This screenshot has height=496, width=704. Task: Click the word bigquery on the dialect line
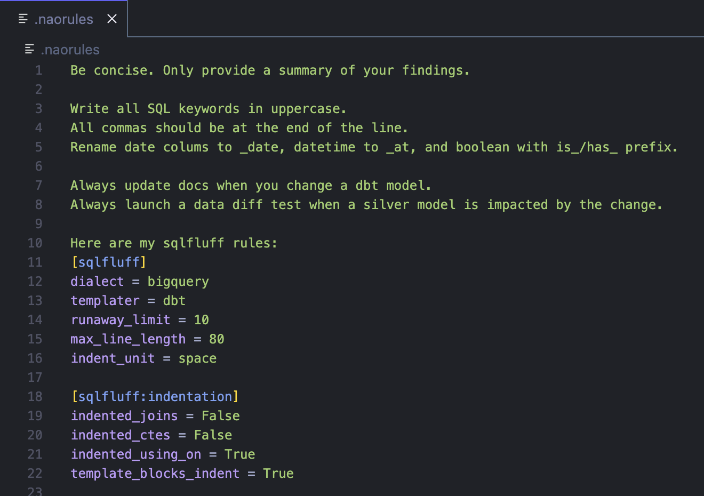pos(178,281)
